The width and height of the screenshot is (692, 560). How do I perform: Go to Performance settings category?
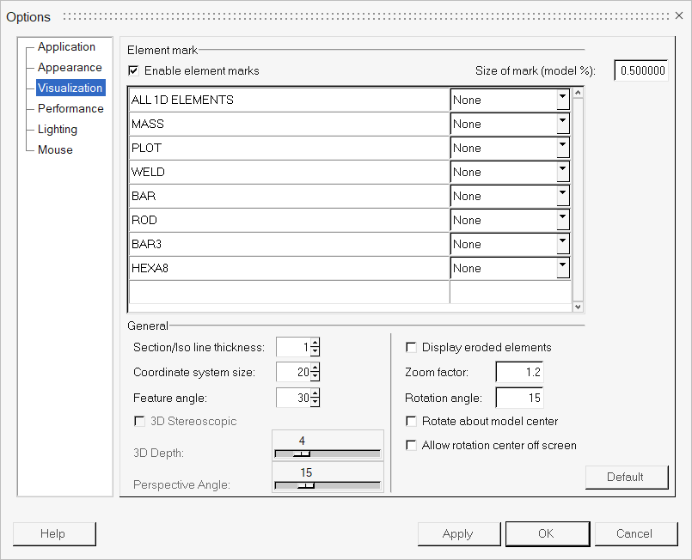(70, 109)
